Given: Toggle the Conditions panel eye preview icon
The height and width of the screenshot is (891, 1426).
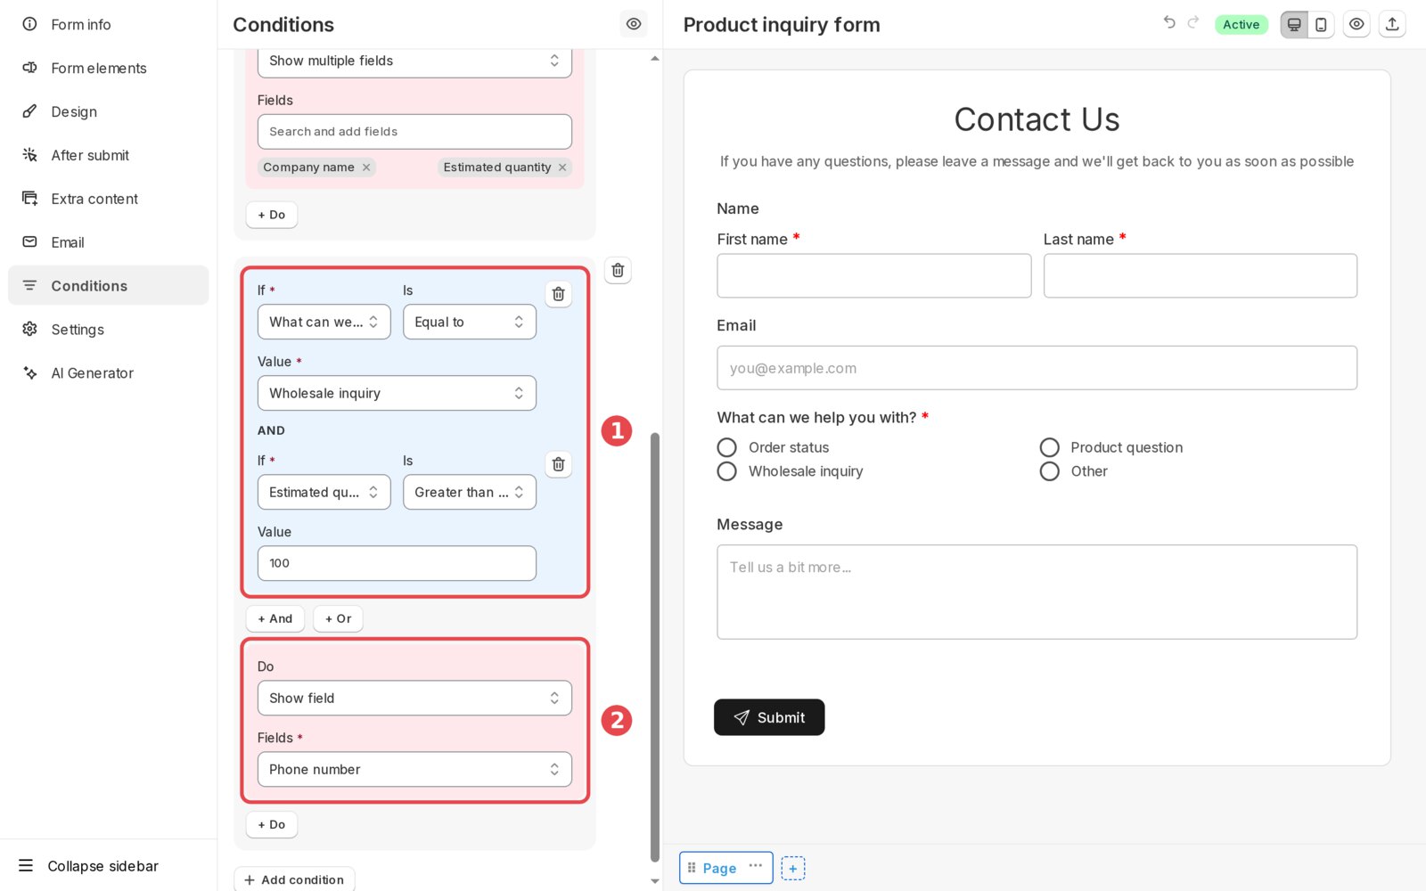Looking at the screenshot, I should click(x=634, y=24).
